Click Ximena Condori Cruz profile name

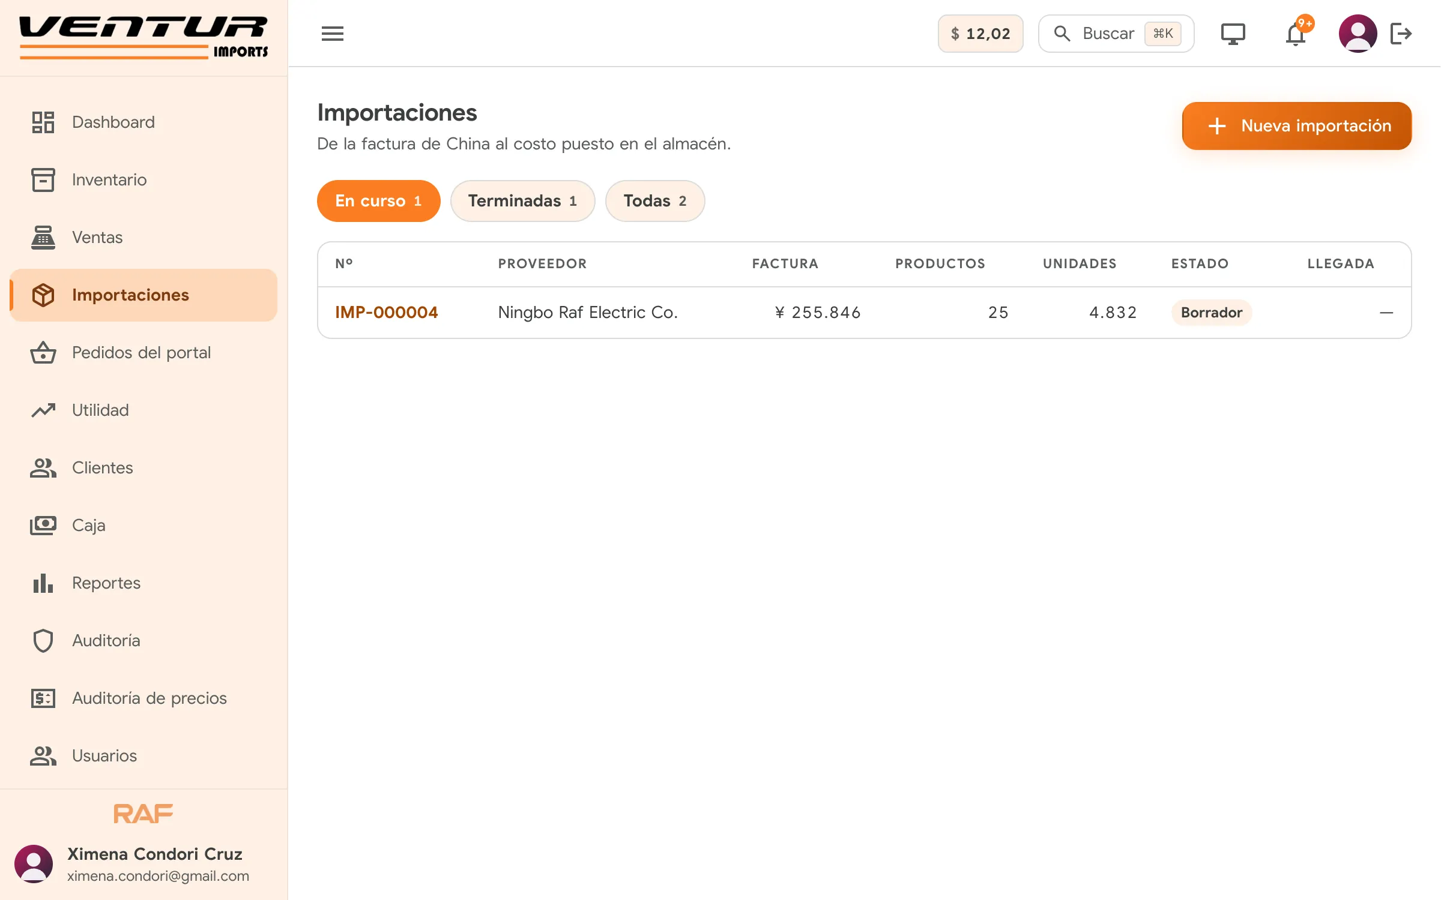coord(155,854)
